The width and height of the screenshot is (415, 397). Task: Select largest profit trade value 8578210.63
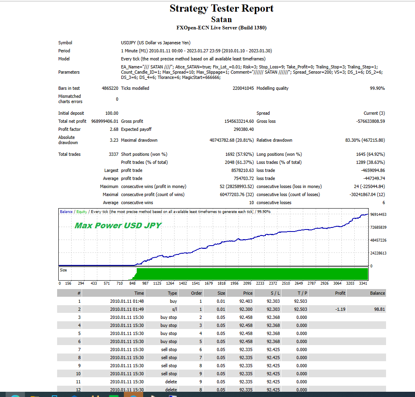[x=242, y=170]
